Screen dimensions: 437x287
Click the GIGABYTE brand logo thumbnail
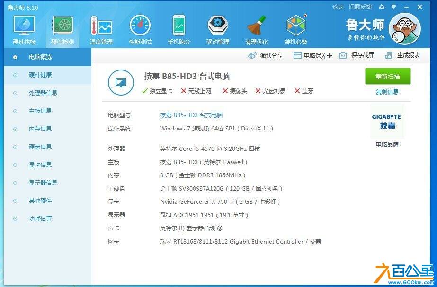pos(387,122)
